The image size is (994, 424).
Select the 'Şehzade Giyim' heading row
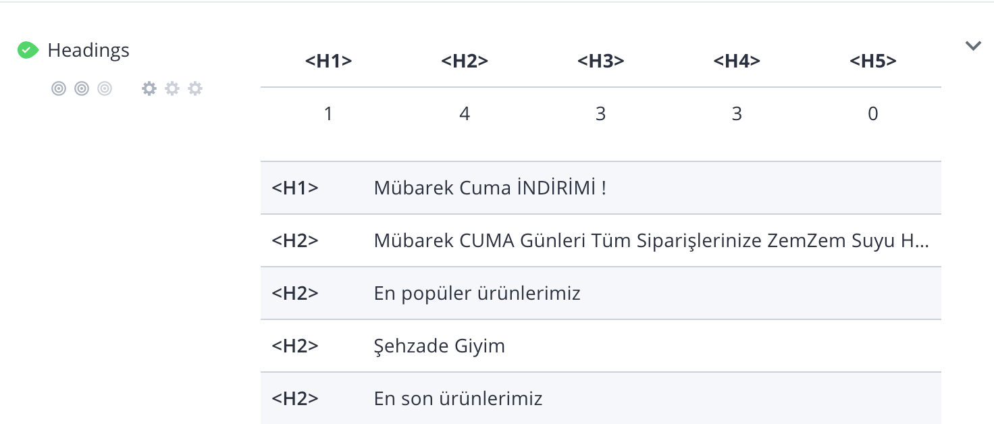tap(601, 346)
